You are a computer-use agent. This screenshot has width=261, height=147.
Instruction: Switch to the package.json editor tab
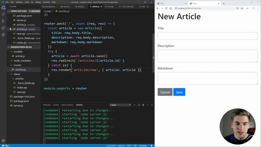[49, 7]
